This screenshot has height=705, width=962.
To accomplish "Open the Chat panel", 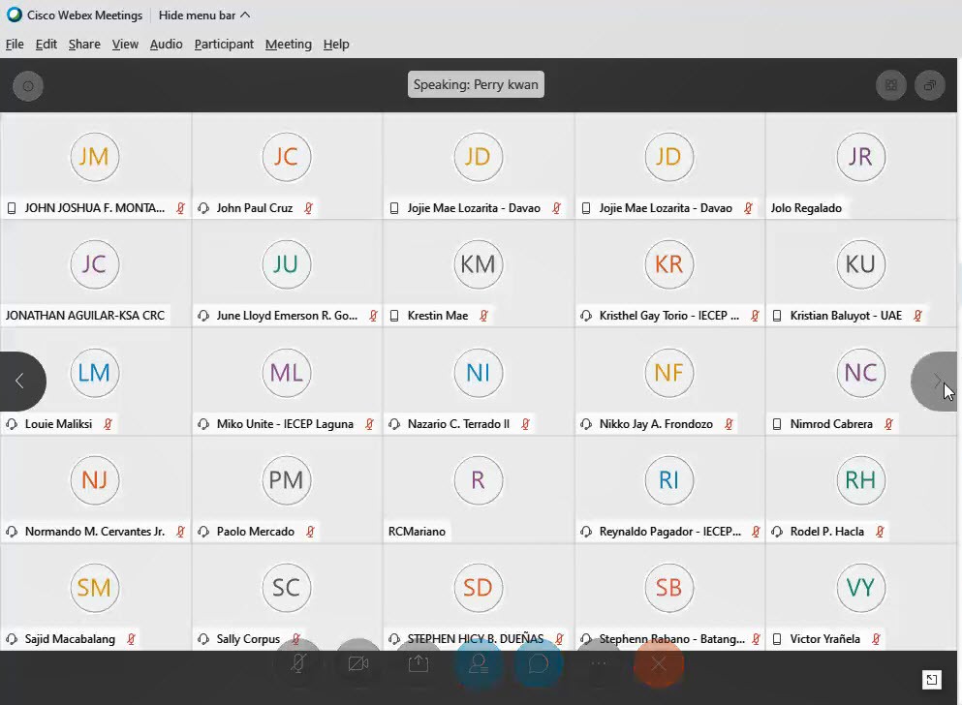I will (x=539, y=663).
